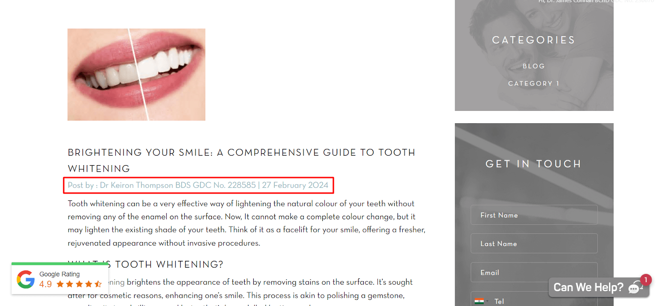
Task: Click the GET IN TOUCH heading
Action: 533,164
